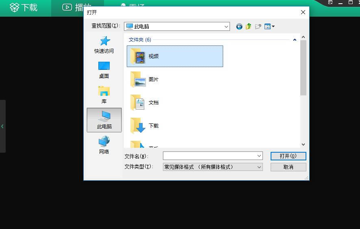Go up one folder level icon
This screenshot has height=229, width=360.
248,27
